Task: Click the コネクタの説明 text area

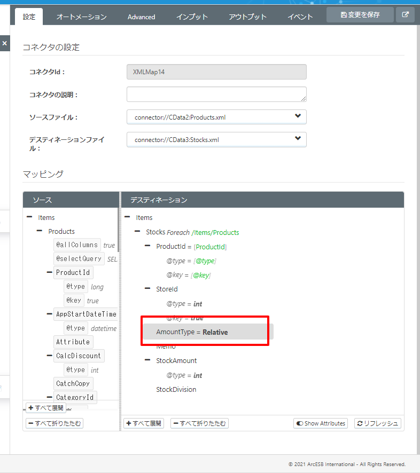Action: tap(216, 94)
